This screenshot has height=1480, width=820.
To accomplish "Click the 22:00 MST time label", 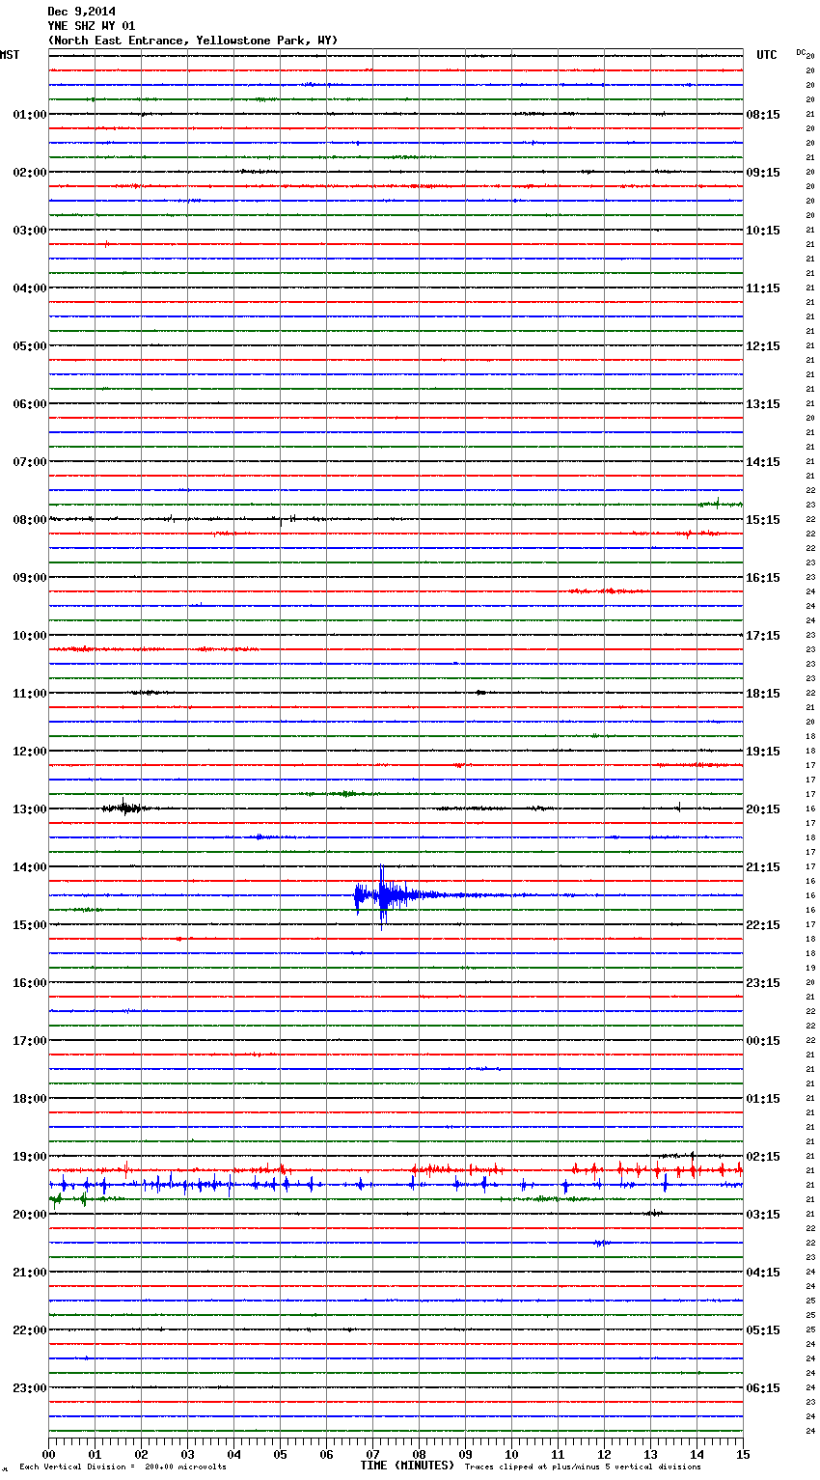I will (30, 1330).
